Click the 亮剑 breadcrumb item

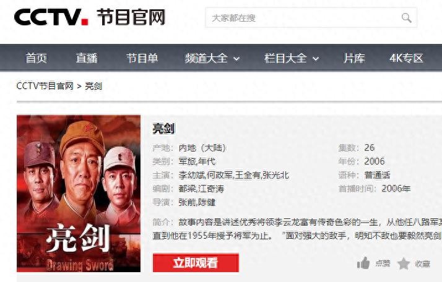click(x=93, y=85)
